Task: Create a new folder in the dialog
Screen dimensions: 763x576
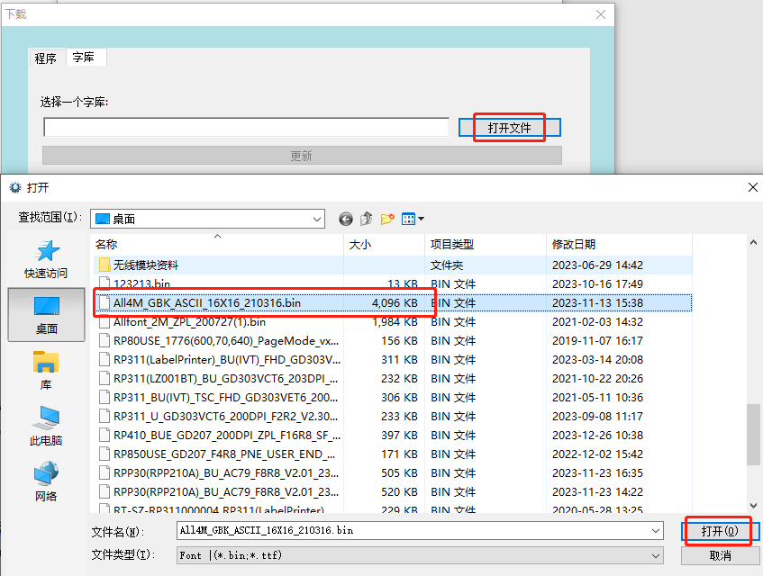Action: point(388,219)
